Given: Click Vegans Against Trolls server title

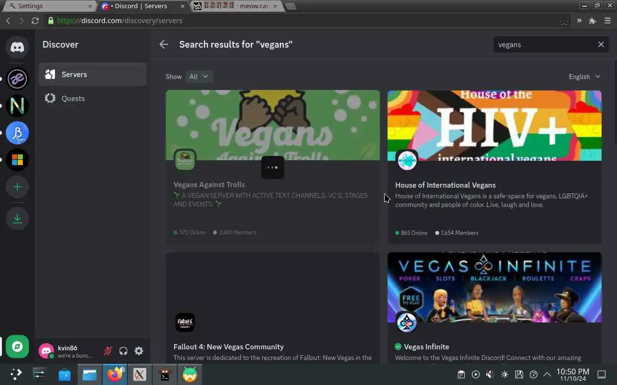Looking at the screenshot, I should click(x=209, y=184).
